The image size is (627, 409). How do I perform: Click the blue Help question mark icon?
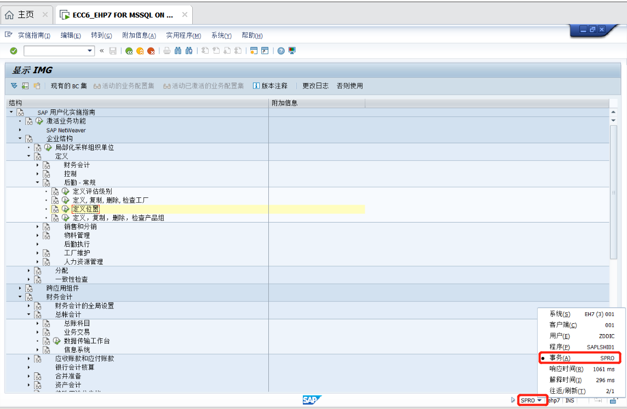point(281,51)
